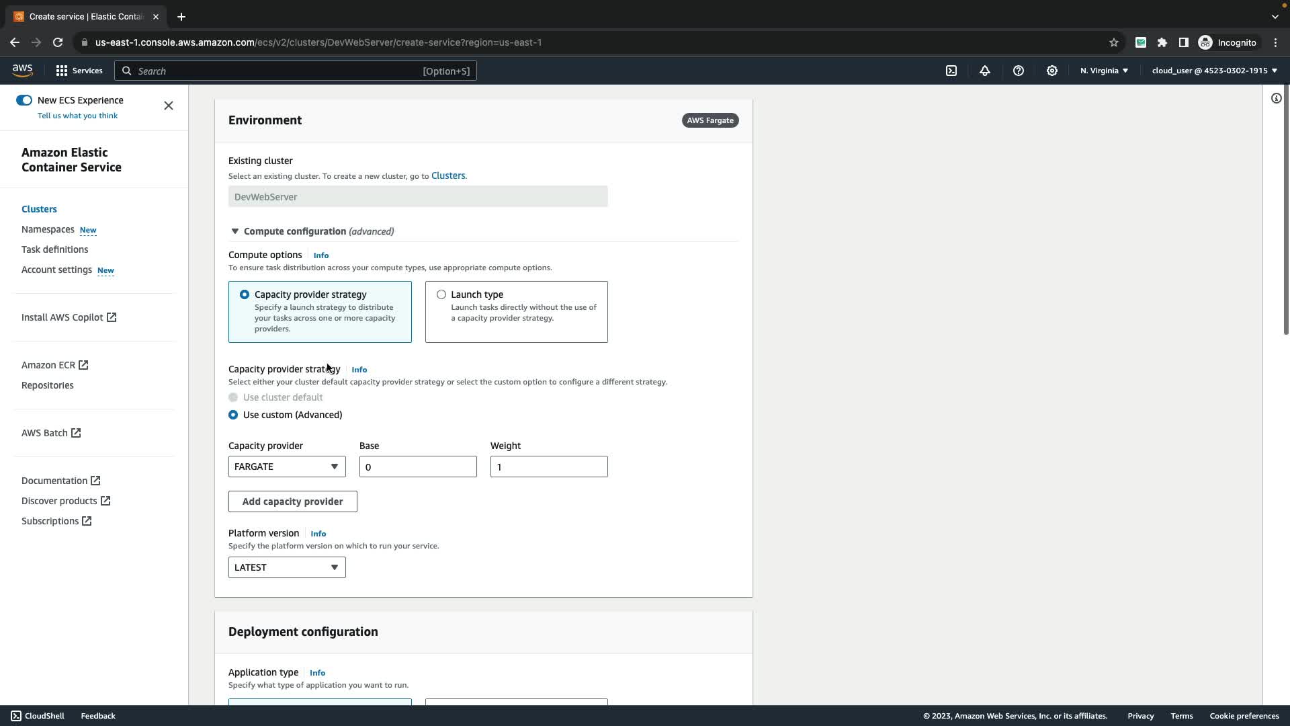Open the Capacity provider FARGATE dropdown

287,467
